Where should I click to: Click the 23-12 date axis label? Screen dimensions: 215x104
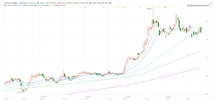(x=65, y=99)
